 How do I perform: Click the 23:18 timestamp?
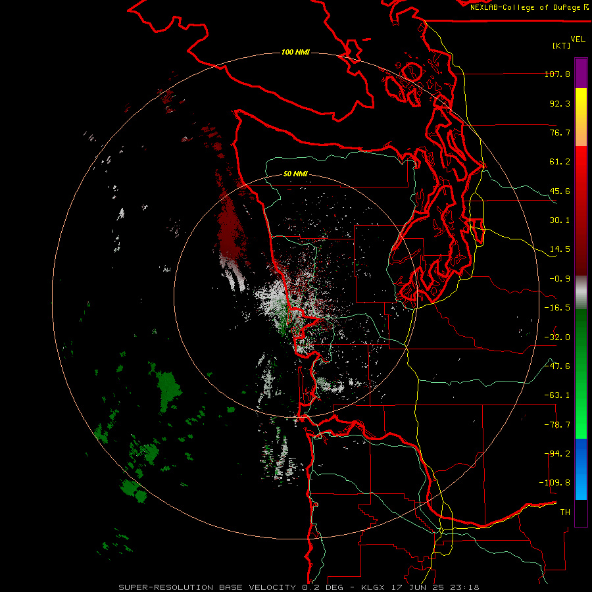pyautogui.click(x=465, y=587)
